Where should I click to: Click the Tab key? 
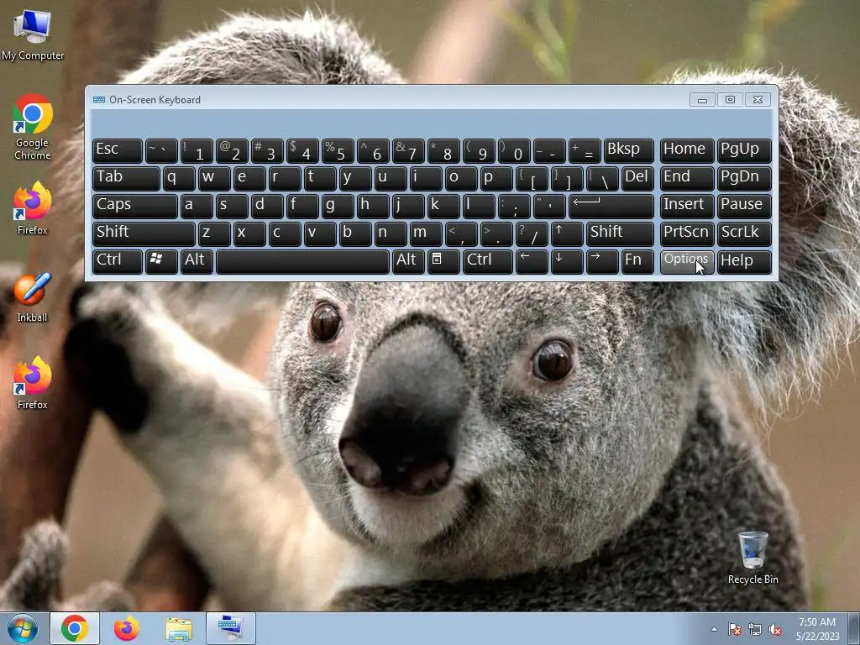pyautogui.click(x=126, y=178)
